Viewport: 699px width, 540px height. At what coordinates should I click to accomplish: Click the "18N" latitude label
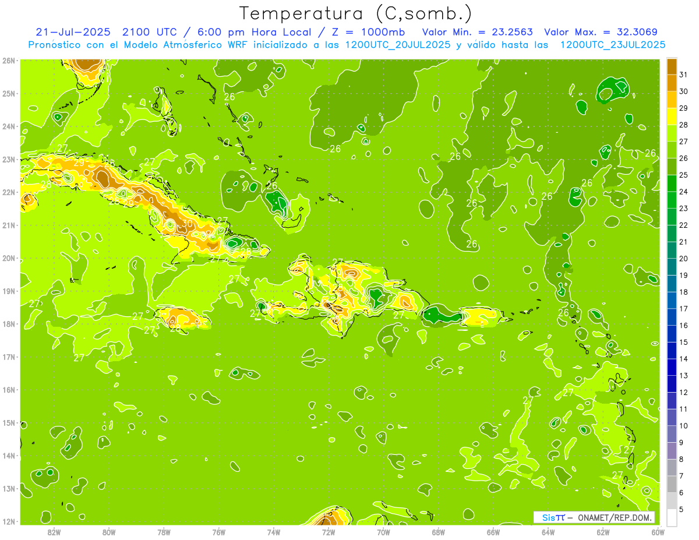(9, 324)
